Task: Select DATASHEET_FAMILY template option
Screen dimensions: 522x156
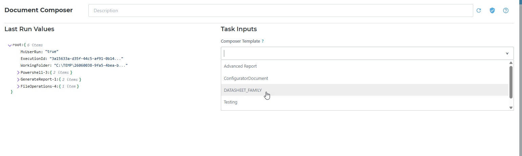Action: tap(365, 90)
